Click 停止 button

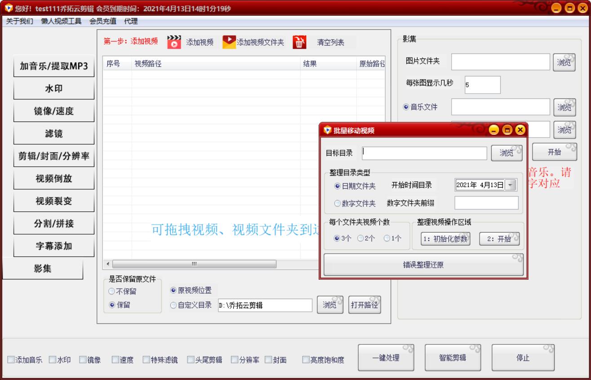click(523, 358)
